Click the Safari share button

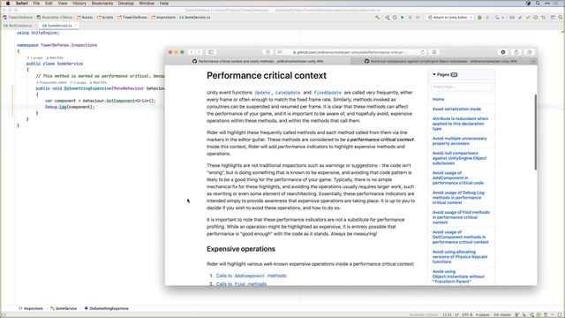pyautogui.click(x=516, y=52)
